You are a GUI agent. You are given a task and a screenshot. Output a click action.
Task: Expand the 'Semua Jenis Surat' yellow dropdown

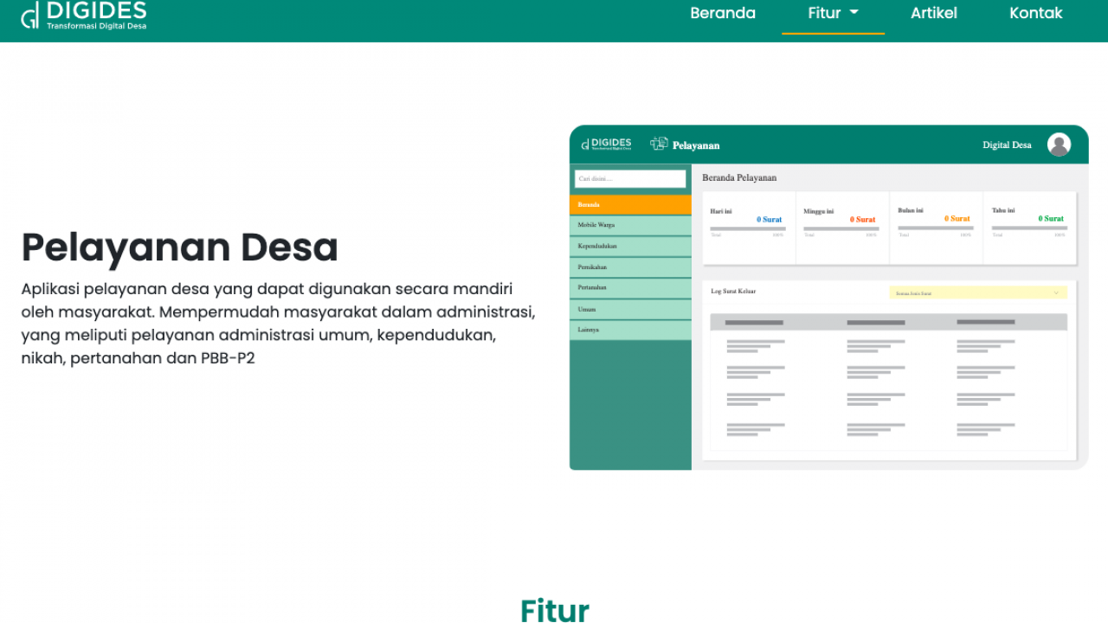pyautogui.click(x=978, y=292)
